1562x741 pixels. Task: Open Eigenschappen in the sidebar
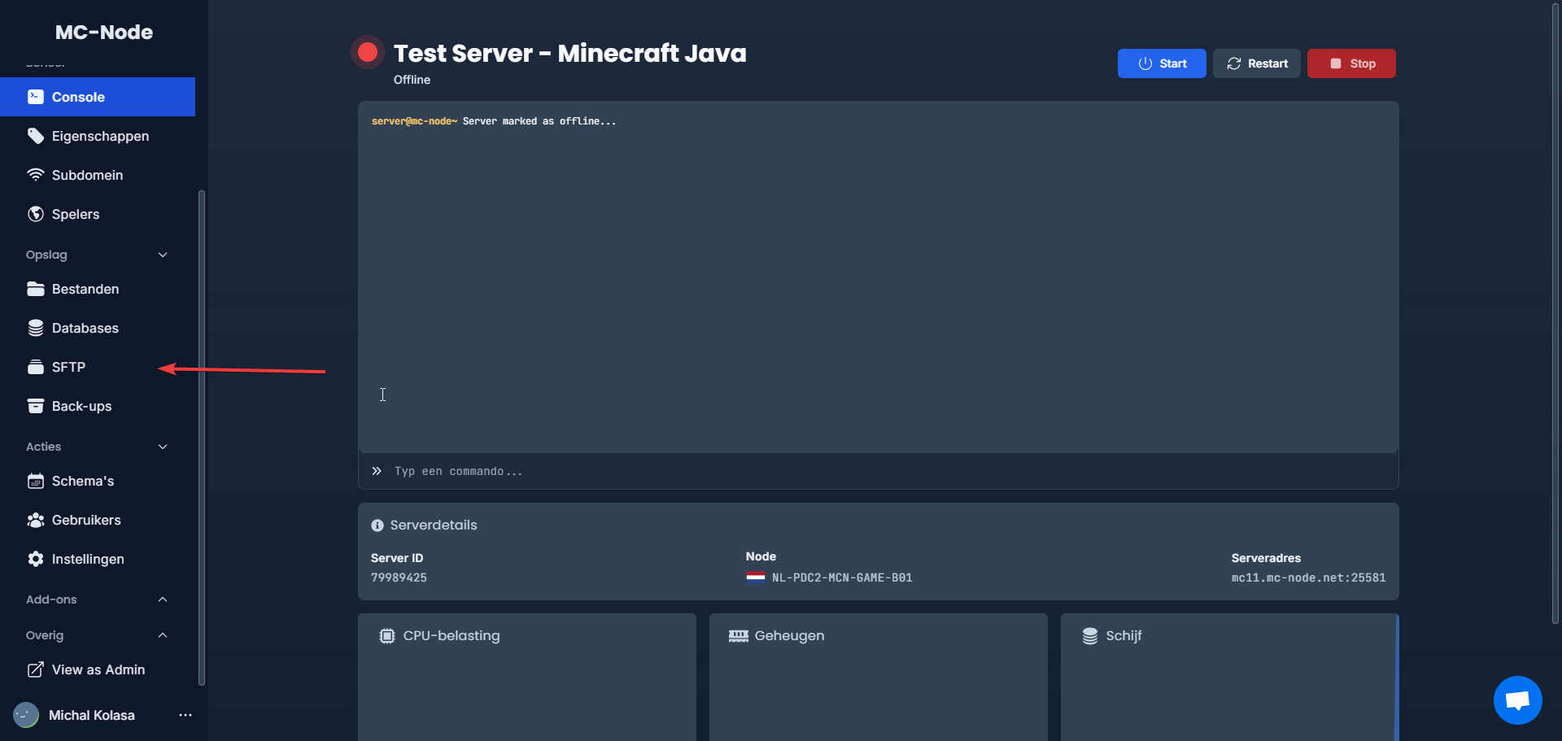pyautogui.click(x=98, y=136)
